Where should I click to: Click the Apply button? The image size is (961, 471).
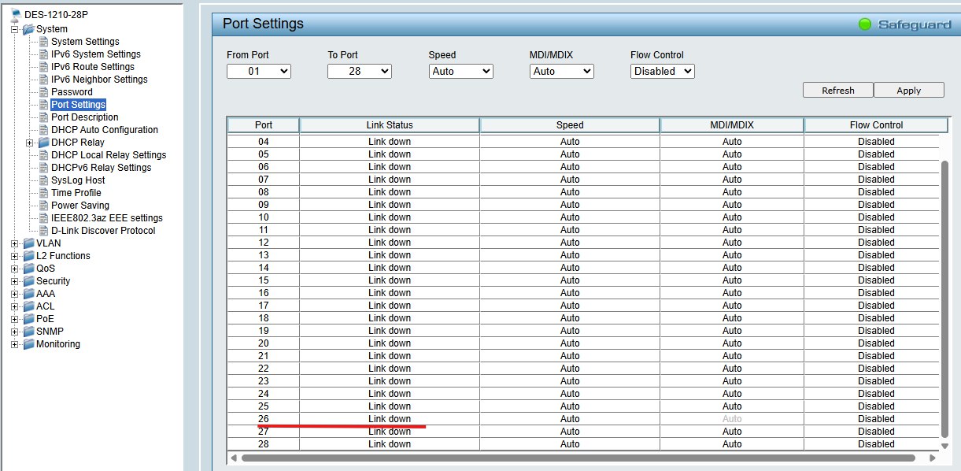click(909, 91)
